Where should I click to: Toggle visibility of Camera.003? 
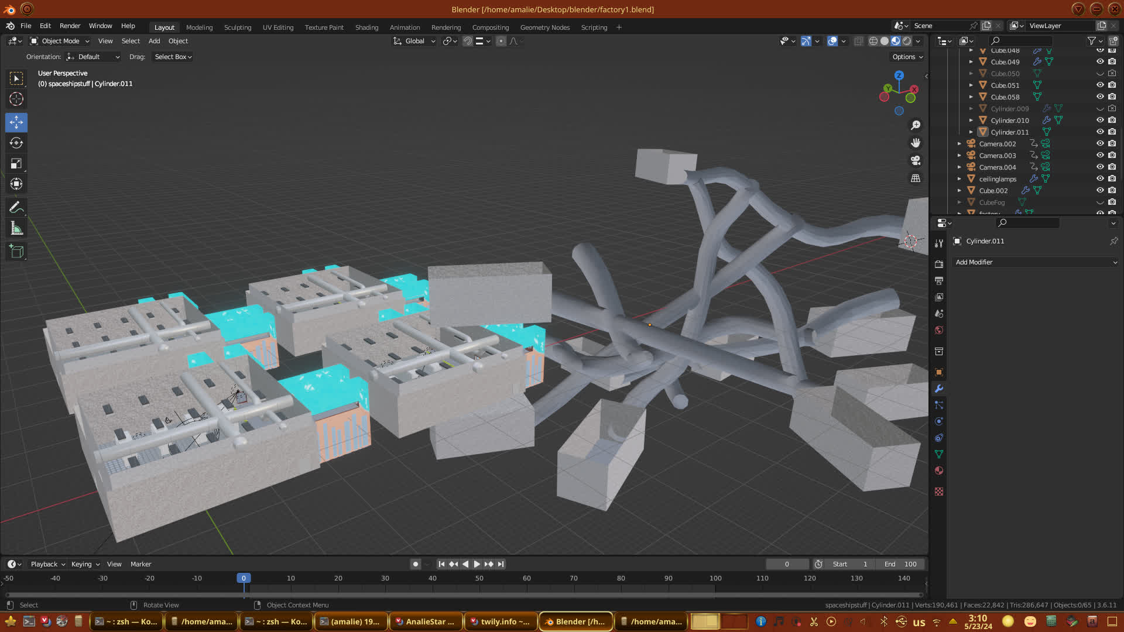[x=1100, y=155]
